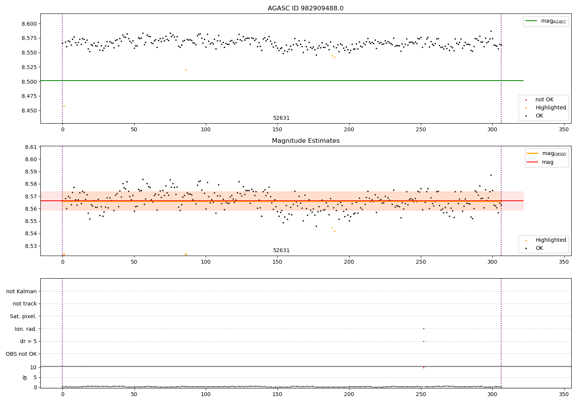Click the 'OBS not OK' row label

[x=22, y=354]
